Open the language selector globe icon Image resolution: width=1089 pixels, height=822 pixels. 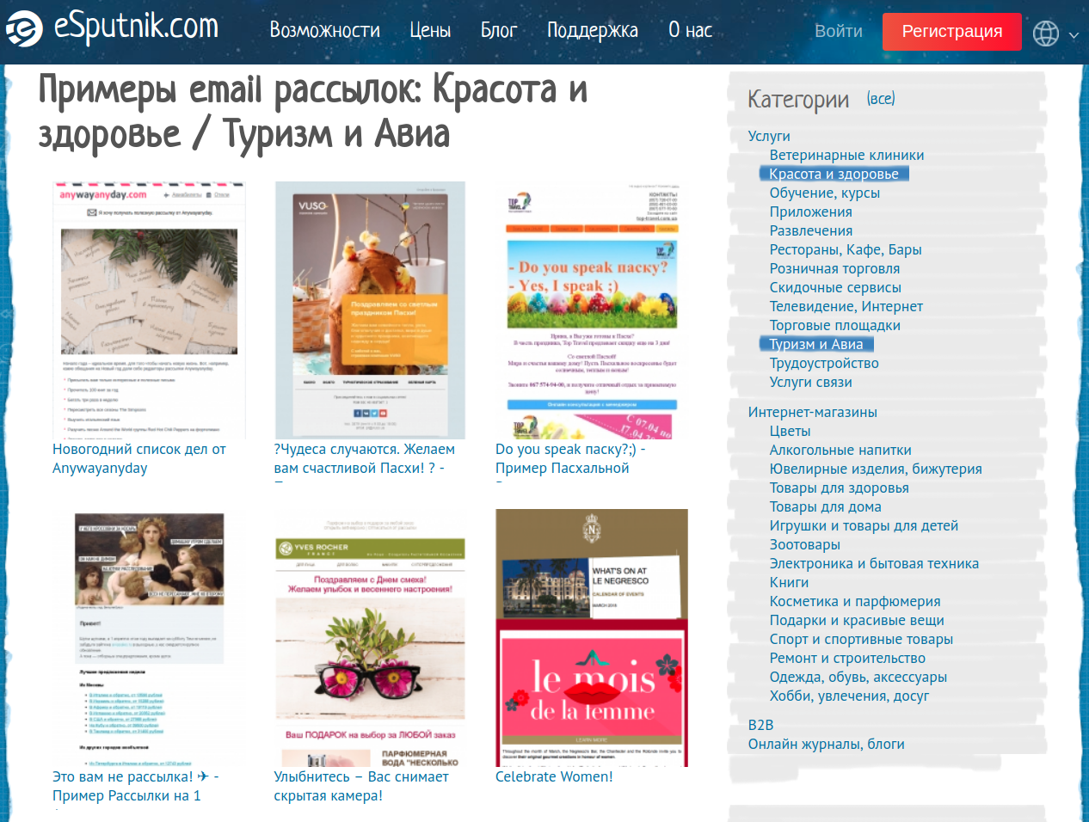(x=1045, y=32)
